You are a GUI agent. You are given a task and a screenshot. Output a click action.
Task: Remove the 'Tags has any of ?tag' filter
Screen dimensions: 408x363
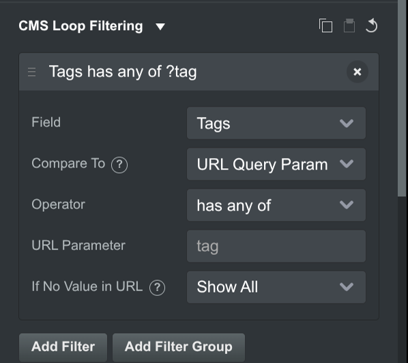358,72
